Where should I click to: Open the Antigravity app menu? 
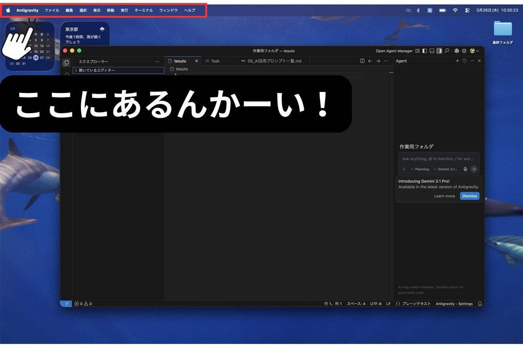pyautogui.click(x=27, y=10)
